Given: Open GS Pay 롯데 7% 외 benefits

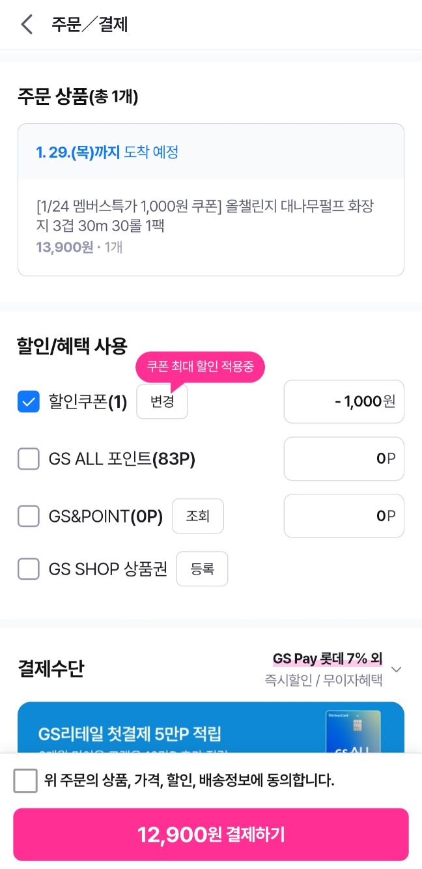Looking at the screenshot, I should tap(327, 659).
